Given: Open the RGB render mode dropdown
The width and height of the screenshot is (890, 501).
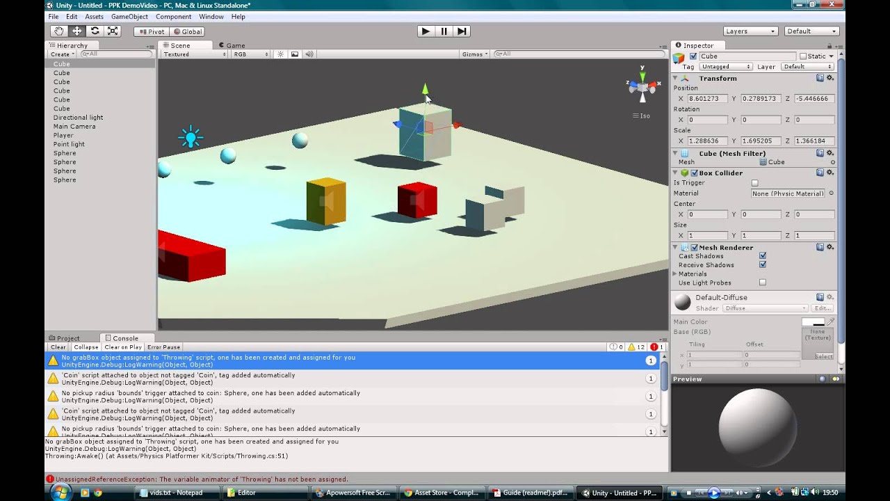Looking at the screenshot, I should pyautogui.click(x=251, y=54).
